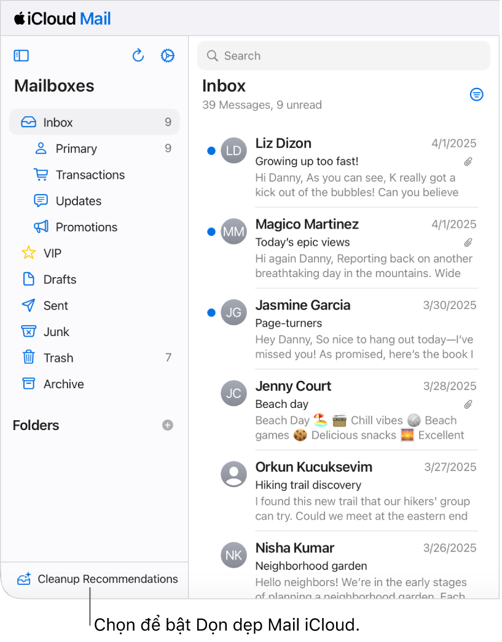Click Orkun Kucuksevim's generic person avatar
Image resolution: width=502 pixels, height=642 pixels.
(233, 474)
